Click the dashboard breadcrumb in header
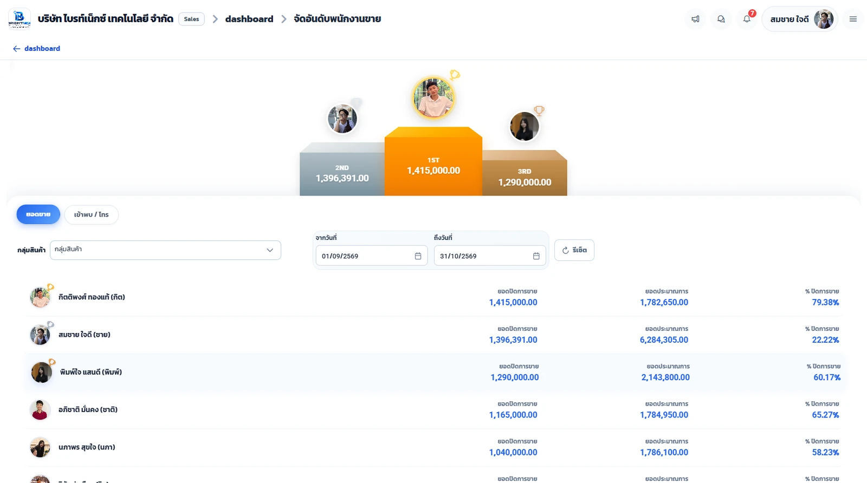Image resolution: width=867 pixels, height=483 pixels. click(249, 19)
